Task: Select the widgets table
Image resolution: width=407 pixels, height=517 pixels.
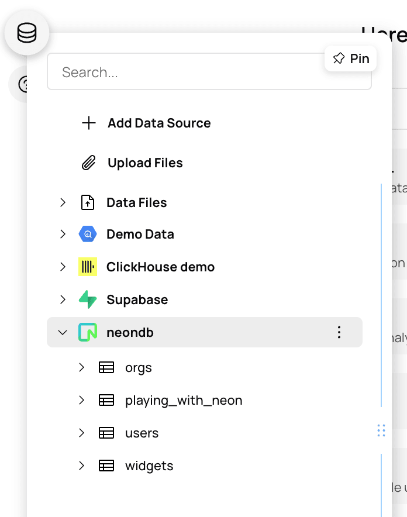Action: tap(149, 466)
